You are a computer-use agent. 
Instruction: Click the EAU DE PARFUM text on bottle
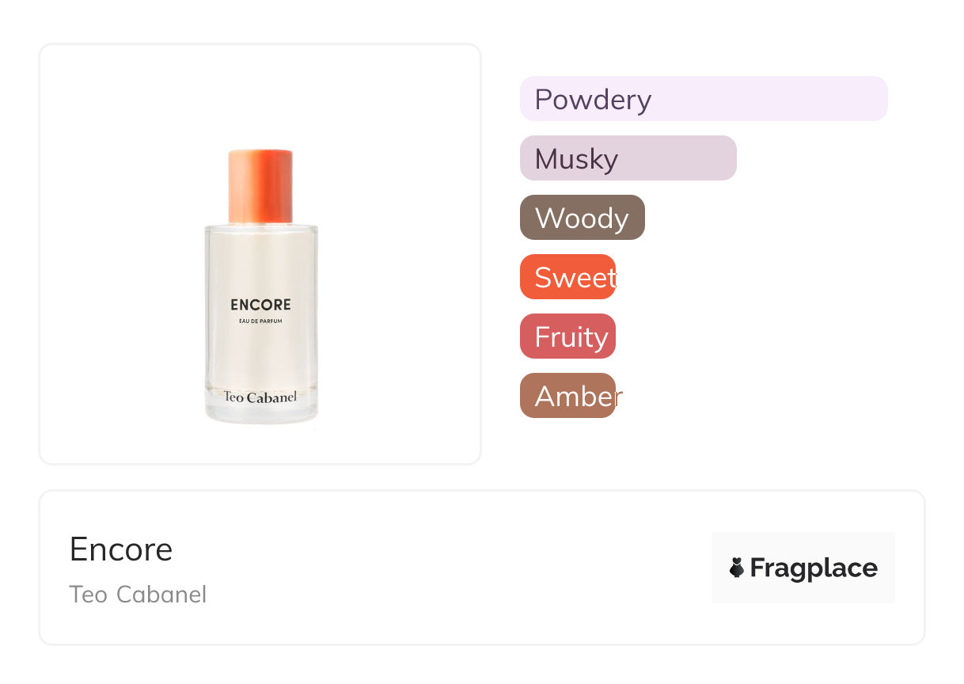260,321
